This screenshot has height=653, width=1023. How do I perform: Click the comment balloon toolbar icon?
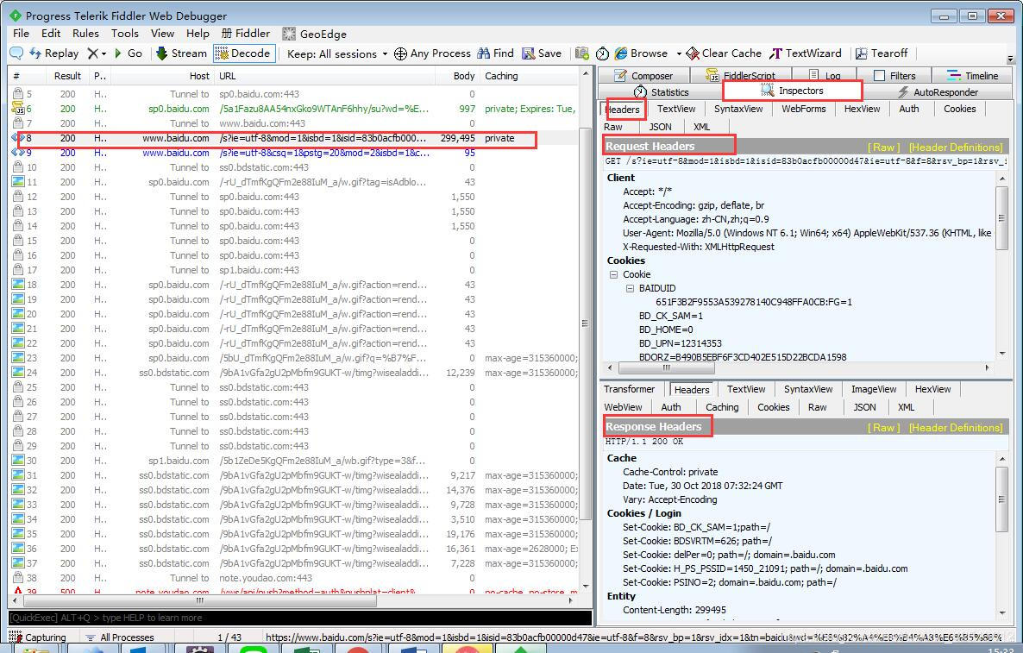16,53
